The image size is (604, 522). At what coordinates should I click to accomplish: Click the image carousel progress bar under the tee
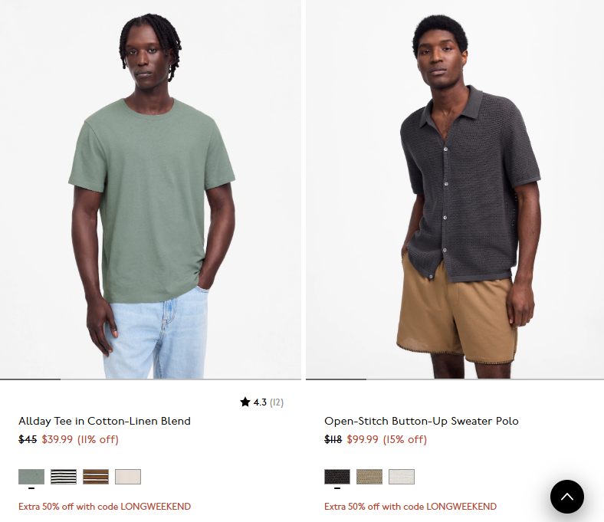point(150,379)
